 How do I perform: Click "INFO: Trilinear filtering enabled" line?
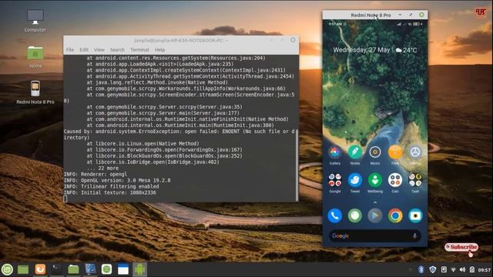point(111,186)
